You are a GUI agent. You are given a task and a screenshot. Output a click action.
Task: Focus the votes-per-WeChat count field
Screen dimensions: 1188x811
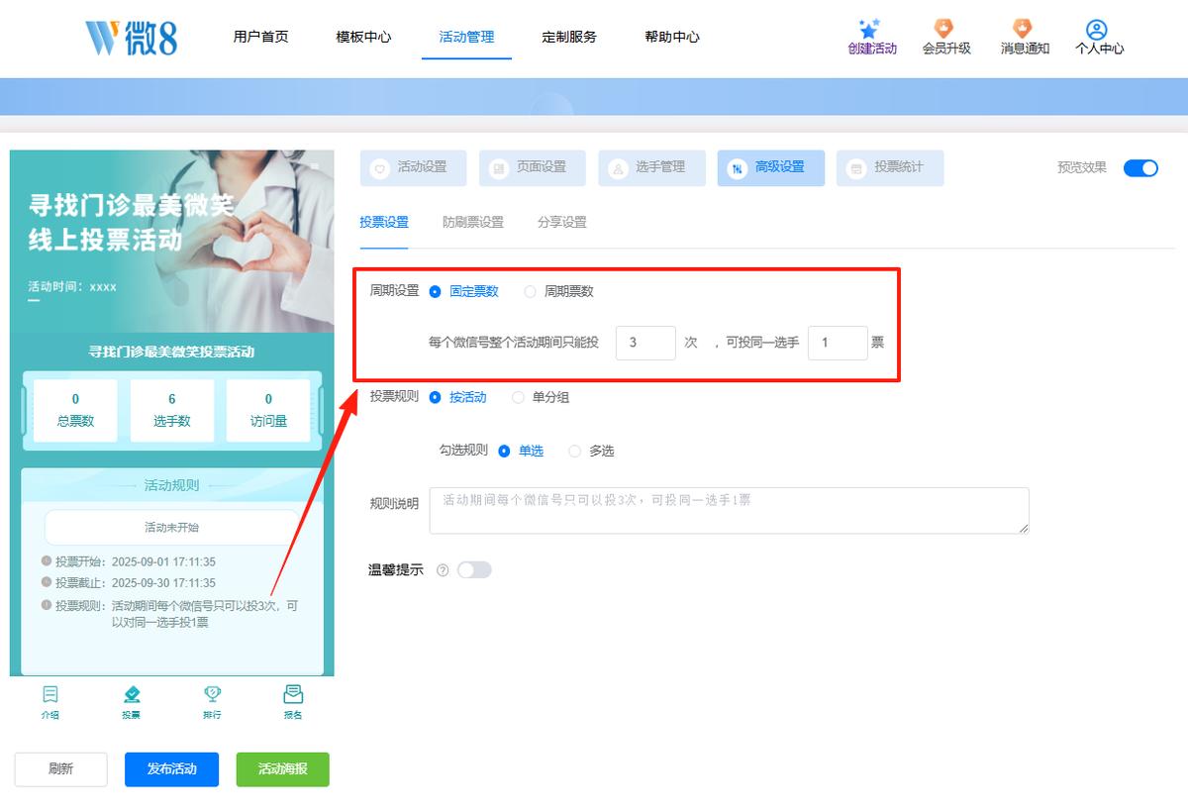645,344
